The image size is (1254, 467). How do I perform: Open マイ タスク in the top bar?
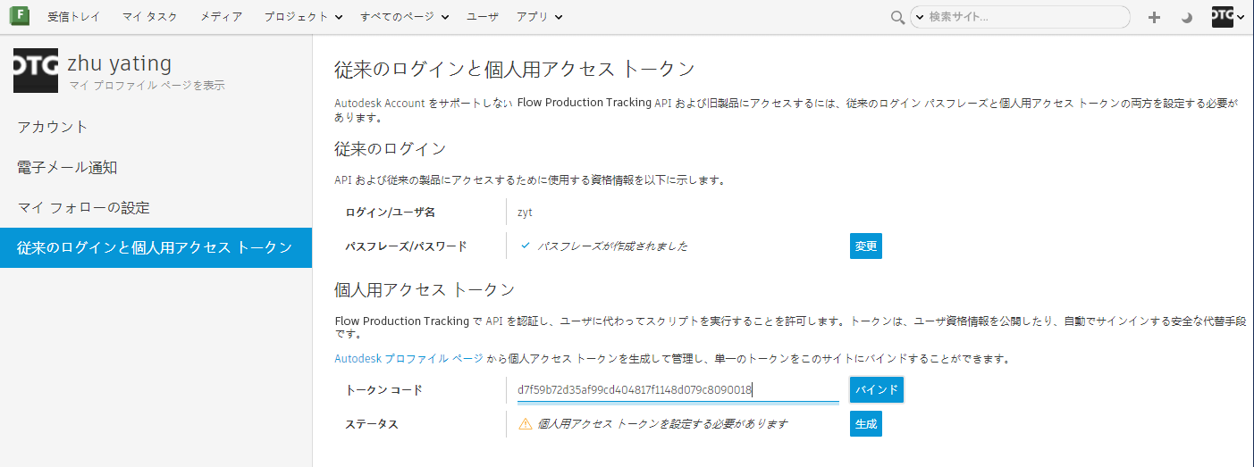150,17
